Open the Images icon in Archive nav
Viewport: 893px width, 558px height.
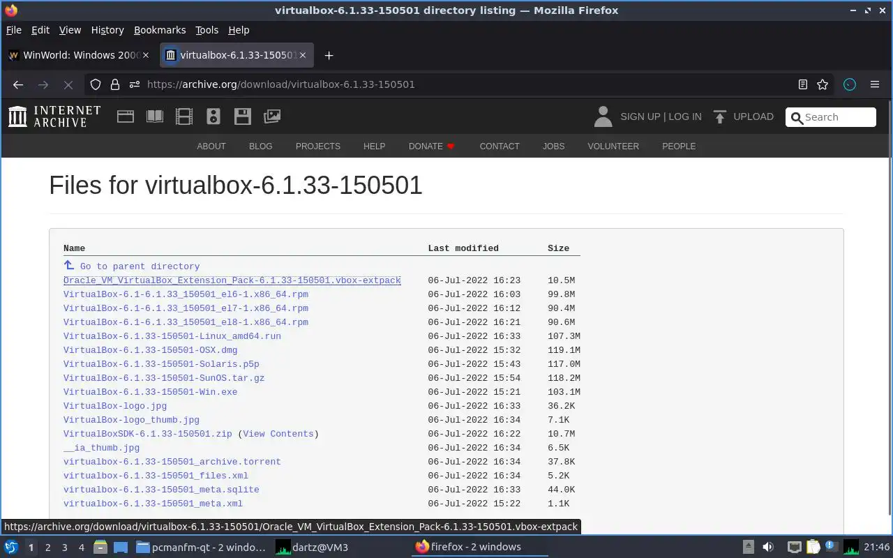[x=272, y=116]
